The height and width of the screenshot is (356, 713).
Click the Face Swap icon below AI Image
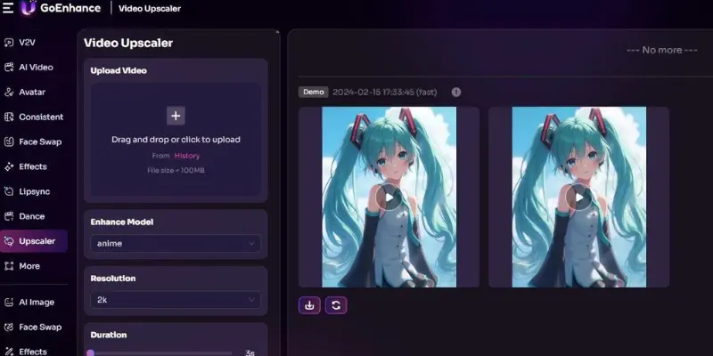coord(9,327)
